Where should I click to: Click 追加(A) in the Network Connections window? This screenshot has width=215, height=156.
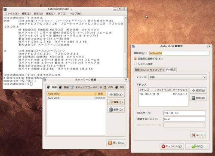click(116, 95)
